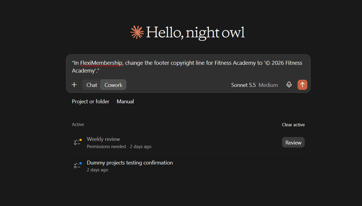
Task: Click the Weekly review task status icon
Action: (78, 142)
